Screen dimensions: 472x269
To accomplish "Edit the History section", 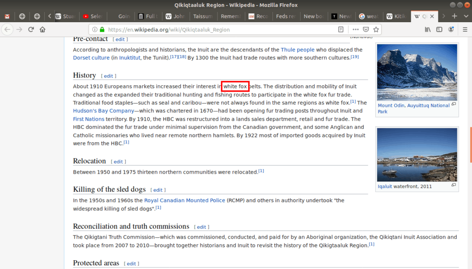I will pos(108,76).
